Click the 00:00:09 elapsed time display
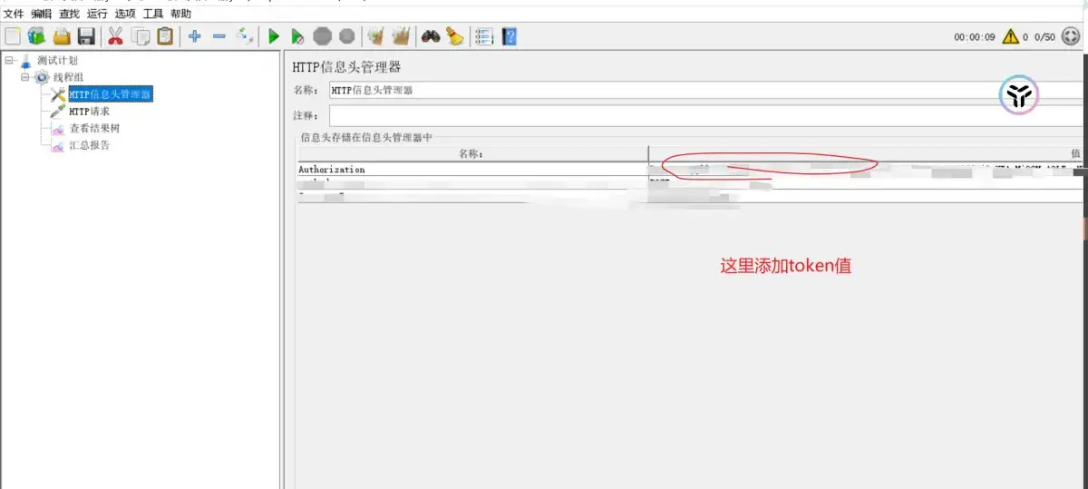Screen dimensions: 1088x489 [975, 37]
